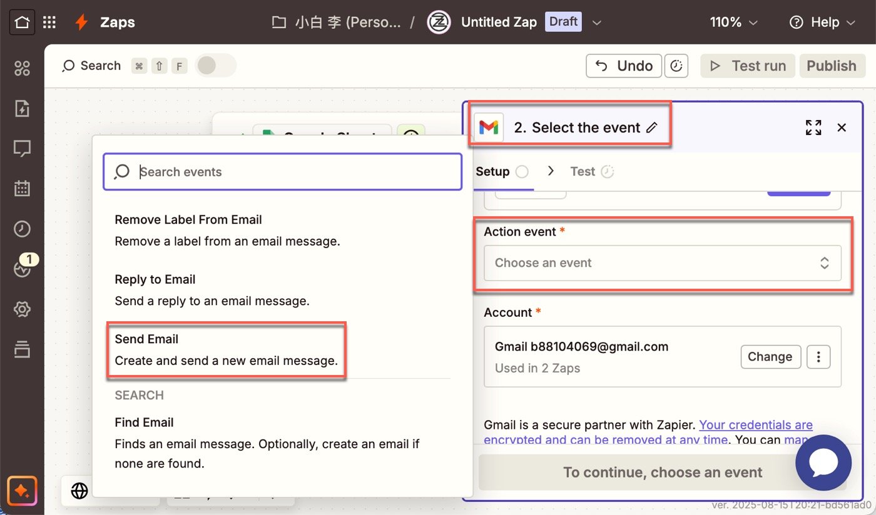Click the Help question mark icon
This screenshot has height=515, width=876.
pyautogui.click(x=796, y=22)
